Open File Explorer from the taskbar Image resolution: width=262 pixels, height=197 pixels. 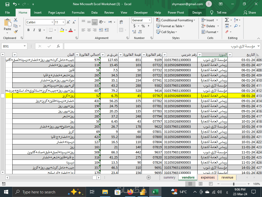click(105, 192)
